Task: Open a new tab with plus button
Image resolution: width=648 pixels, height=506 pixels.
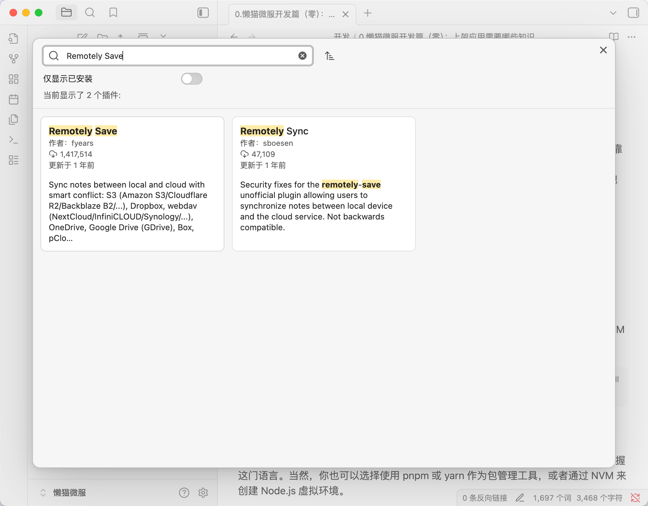Action: [x=367, y=13]
